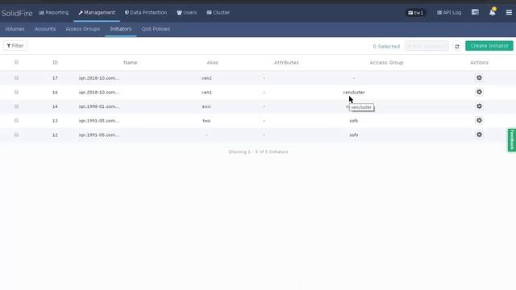Click initiator name in row 13
The width and height of the screenshot is (516, 290).
pos(99,121)
